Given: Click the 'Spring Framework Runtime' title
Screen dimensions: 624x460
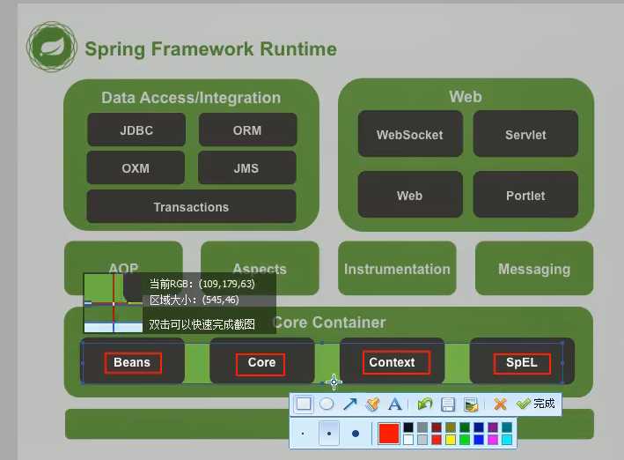Looking at the screenshot, I should point(211,49).
